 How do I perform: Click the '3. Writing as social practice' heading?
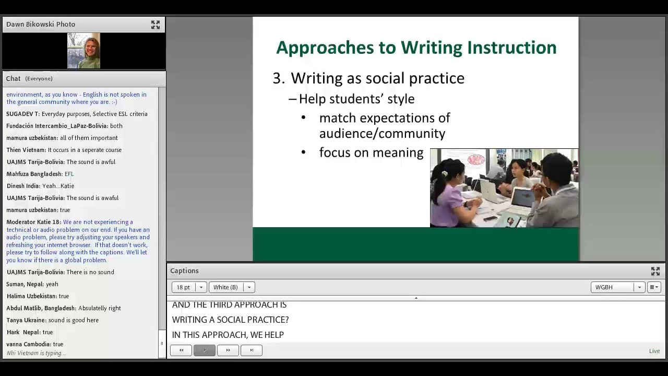pos(368,78)
